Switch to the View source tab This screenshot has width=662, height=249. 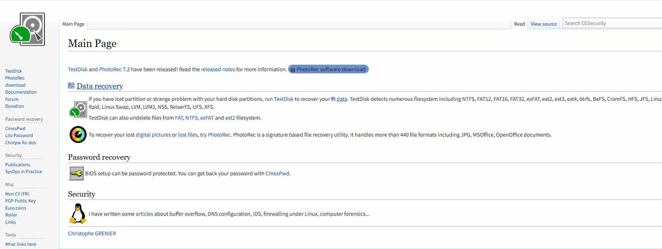544,24
